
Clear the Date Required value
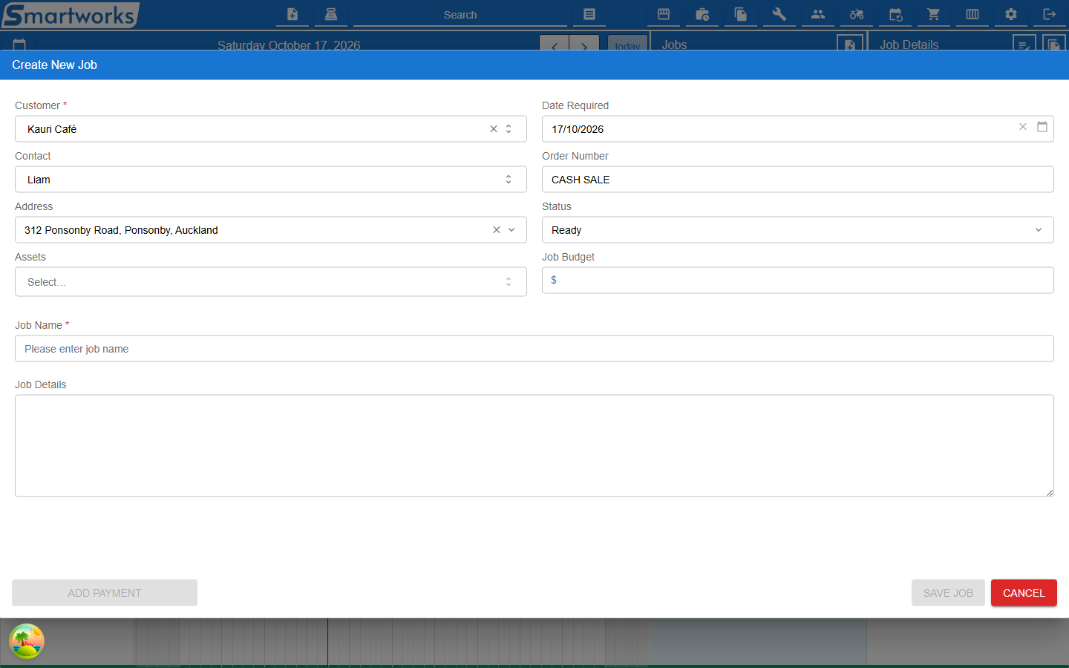[1023, 127]
